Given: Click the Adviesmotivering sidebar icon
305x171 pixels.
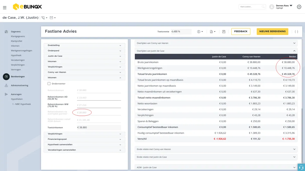Looking at the screenshot, I should pos(6,86).
